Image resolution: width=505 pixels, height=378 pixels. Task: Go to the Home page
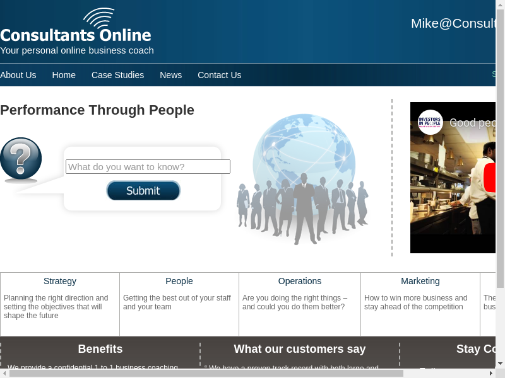pos(64,75)
